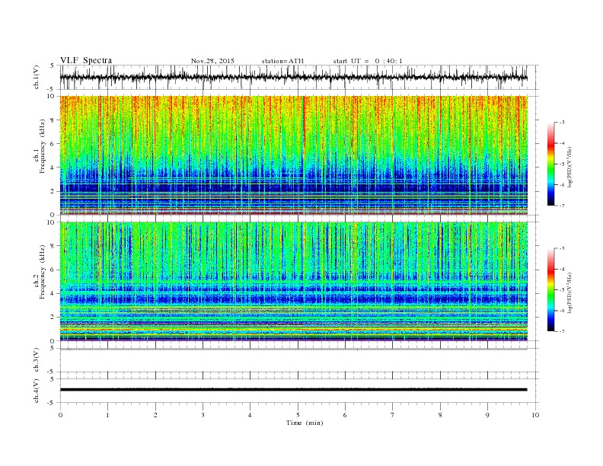Viewport: 603px width, 466px height.
Task: Select the date text 'Nov.28, 2015'
Action: tap(212, 61)
